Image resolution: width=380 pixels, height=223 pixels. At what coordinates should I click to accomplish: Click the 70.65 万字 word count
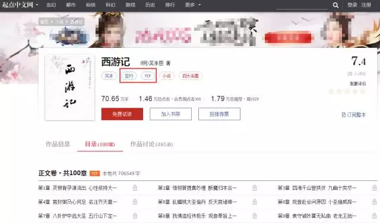tap(115, 99)
